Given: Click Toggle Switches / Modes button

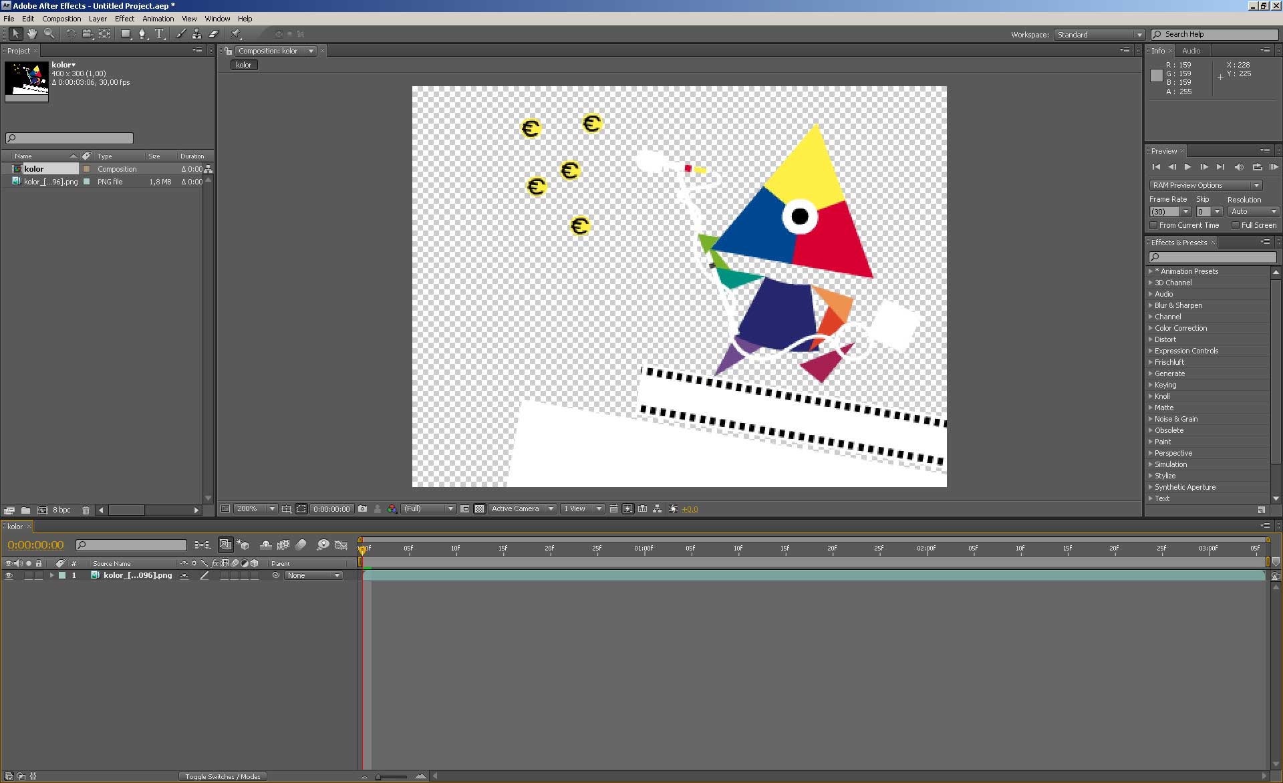Looking at the screenshot, I should (x=223, y=776).
